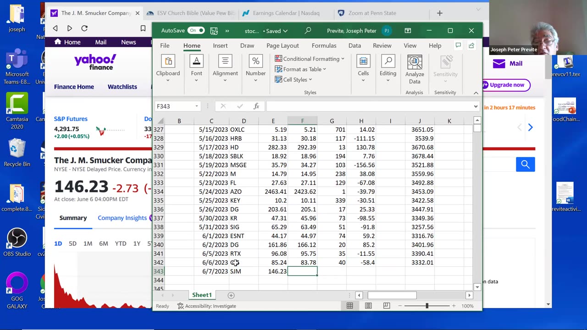Open Cell Styles dropdown

[293, 80]
